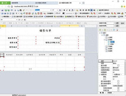Viewport: 126px width, 96px height.
Task: Click the fill color paint bucket icon
Action: 72,10
